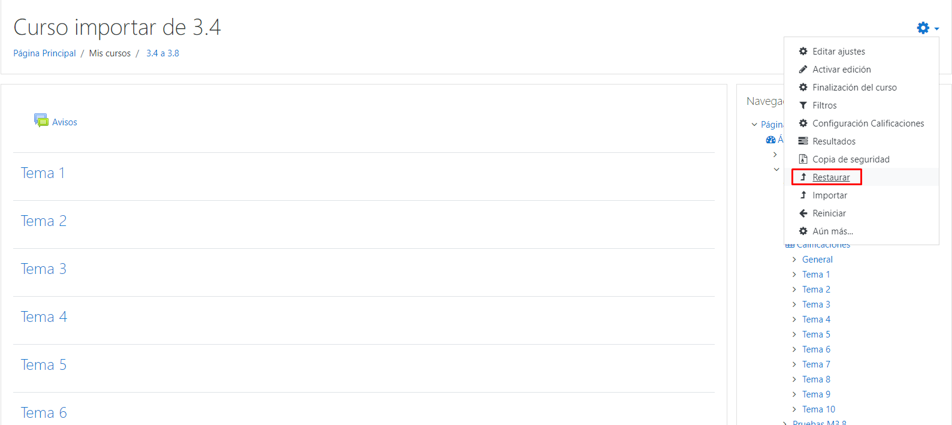
Task: Open Configuración Calificaciones menu item
Action: (868, 123)
